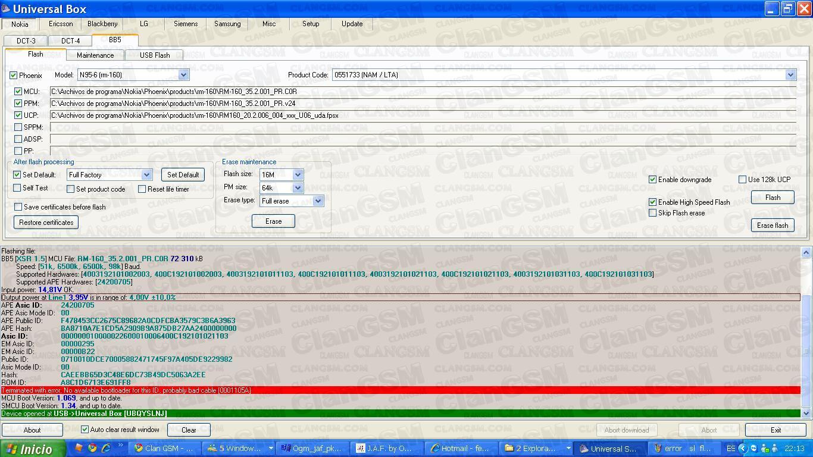Open the Inicio start menu
This screenshot has height=457, width=813.
point(34,449)
